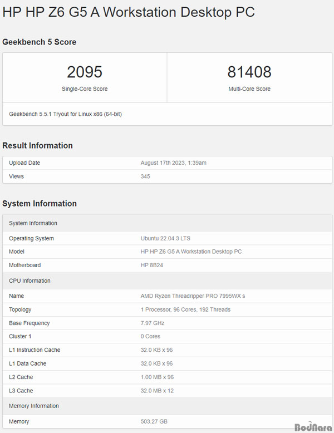Click the Operating System row label
The height and width of the screenshot is (433, 334).
[x=32, y=238]
